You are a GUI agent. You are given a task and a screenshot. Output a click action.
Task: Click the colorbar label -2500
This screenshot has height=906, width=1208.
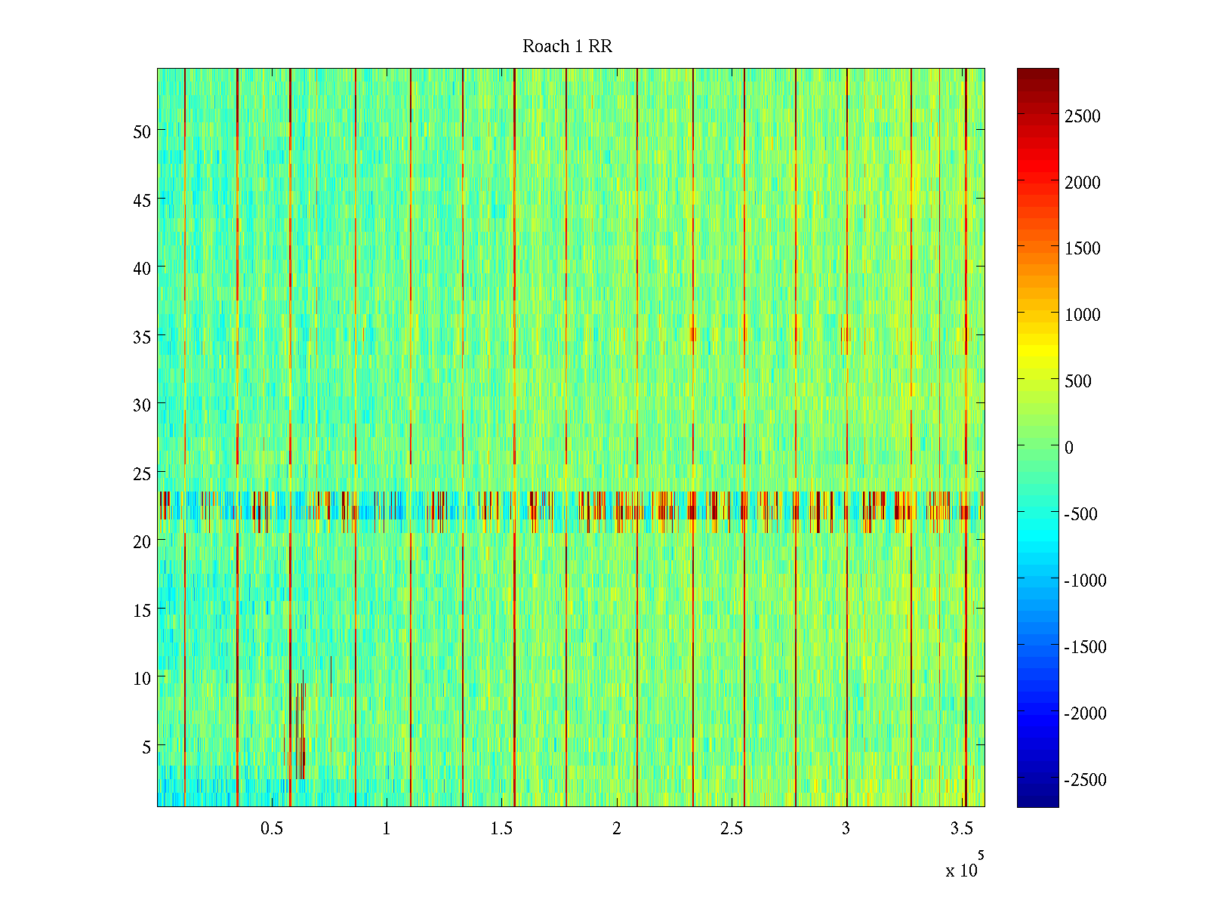coord(1085,780)
